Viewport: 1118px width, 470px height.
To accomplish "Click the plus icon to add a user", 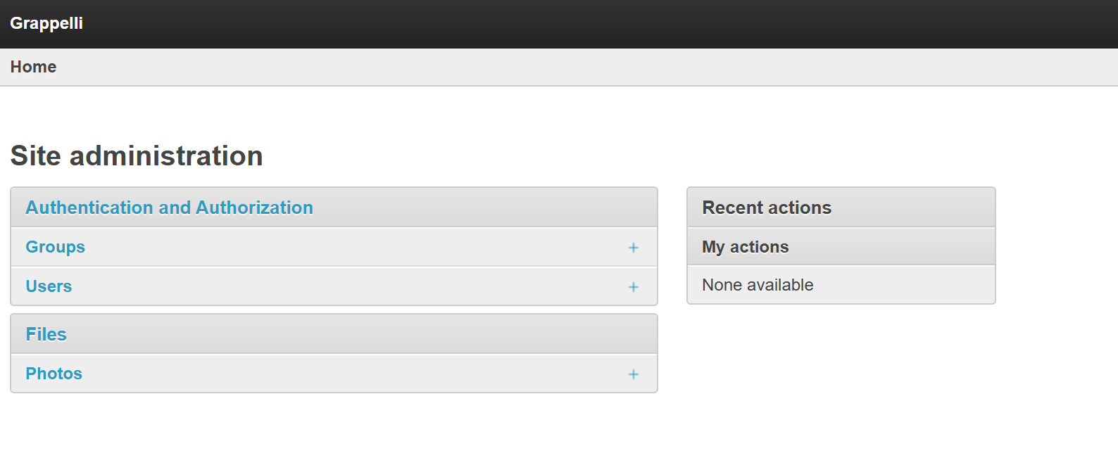I will 633,287.
